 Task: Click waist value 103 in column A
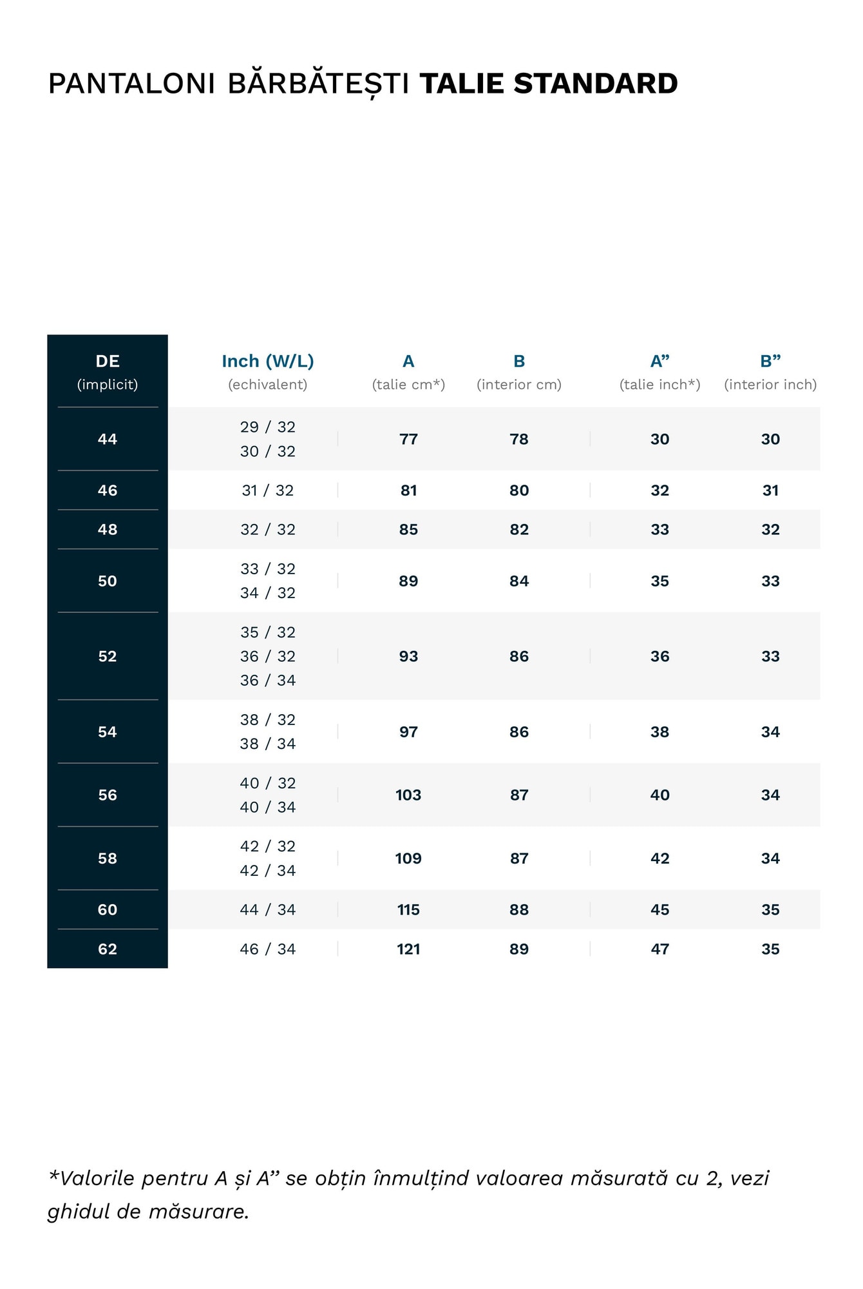(408, 795)
